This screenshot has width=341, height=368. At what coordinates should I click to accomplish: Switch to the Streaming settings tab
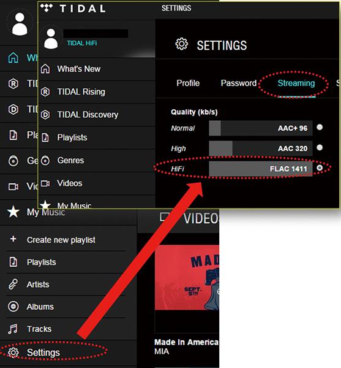tap(296, 83)
